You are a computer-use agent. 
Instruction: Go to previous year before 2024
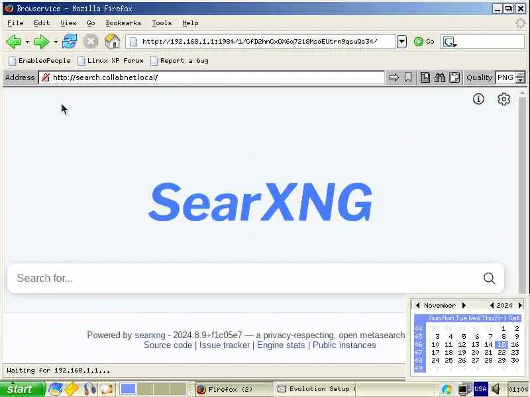click(492, 305)
